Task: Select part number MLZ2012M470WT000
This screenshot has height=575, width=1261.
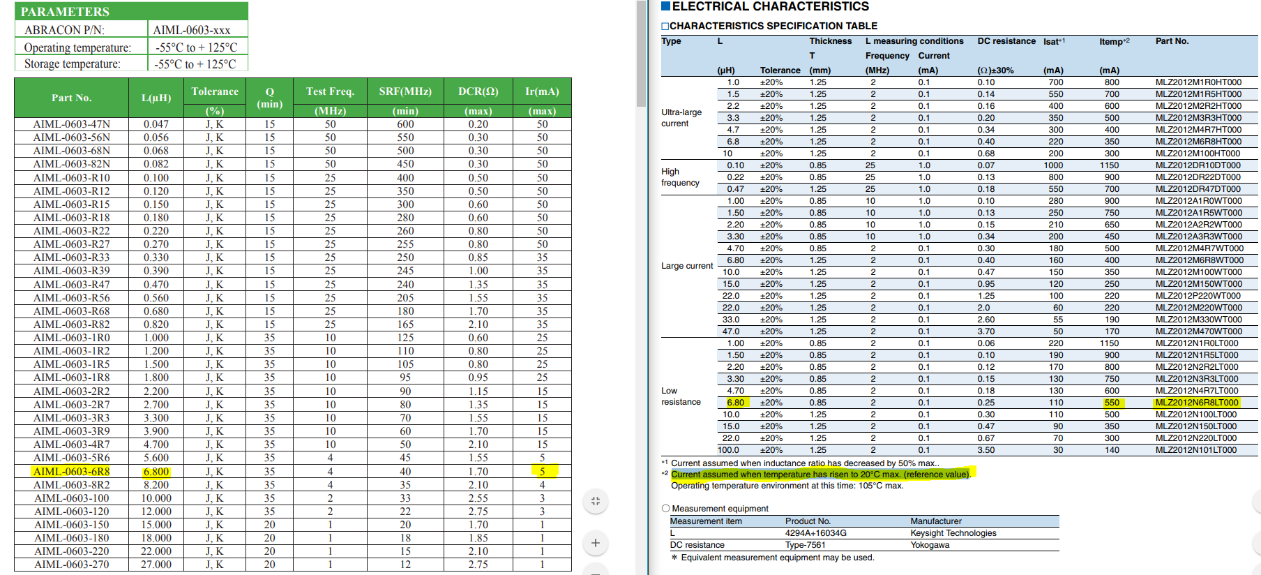Action: click(x=1198, y=331)
